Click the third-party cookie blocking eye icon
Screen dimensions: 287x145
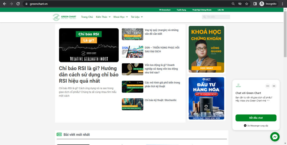click(240, 4)
